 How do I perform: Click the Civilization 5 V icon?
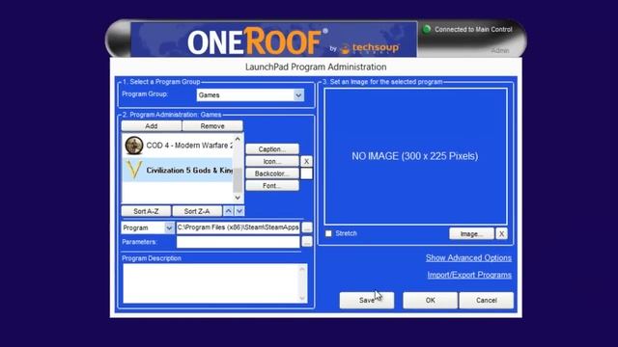(x=134, y=170)
